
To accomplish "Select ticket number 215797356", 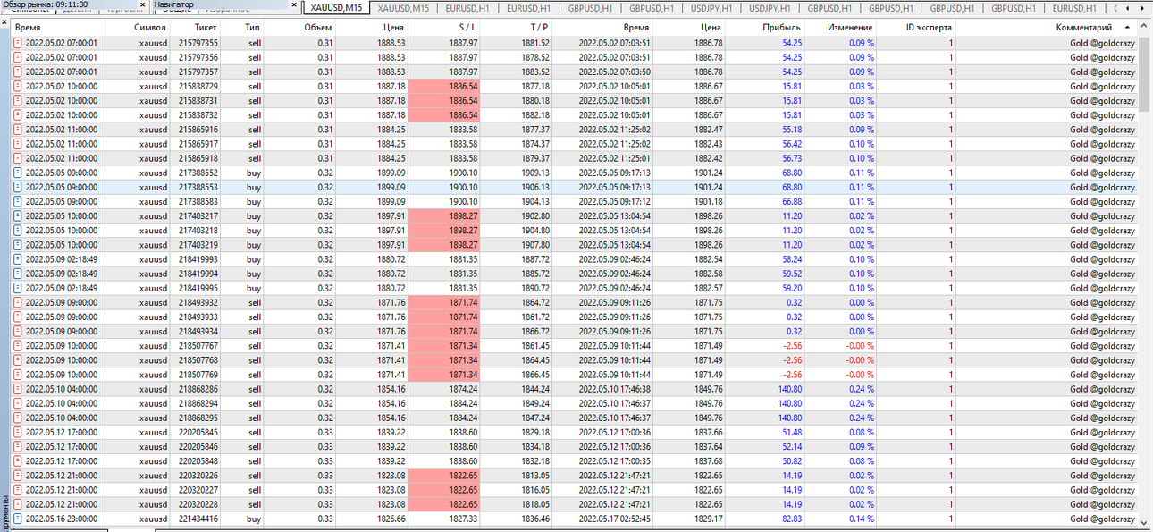I will (x=198, y=57).
